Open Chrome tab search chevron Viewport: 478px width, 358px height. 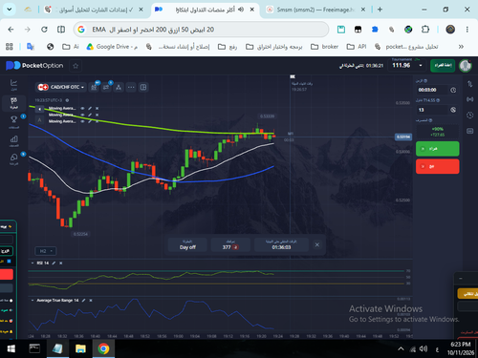[x=10, y=10]
